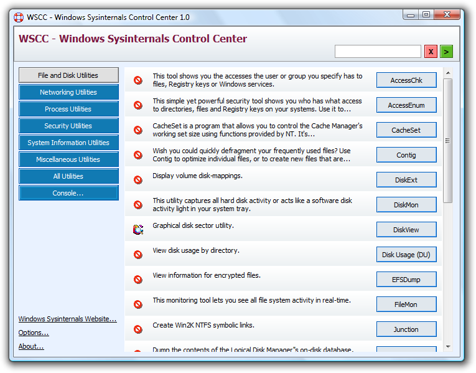Close the WSCC window
This screenshot has height=373, width=476.
click(x=447, y=14)
